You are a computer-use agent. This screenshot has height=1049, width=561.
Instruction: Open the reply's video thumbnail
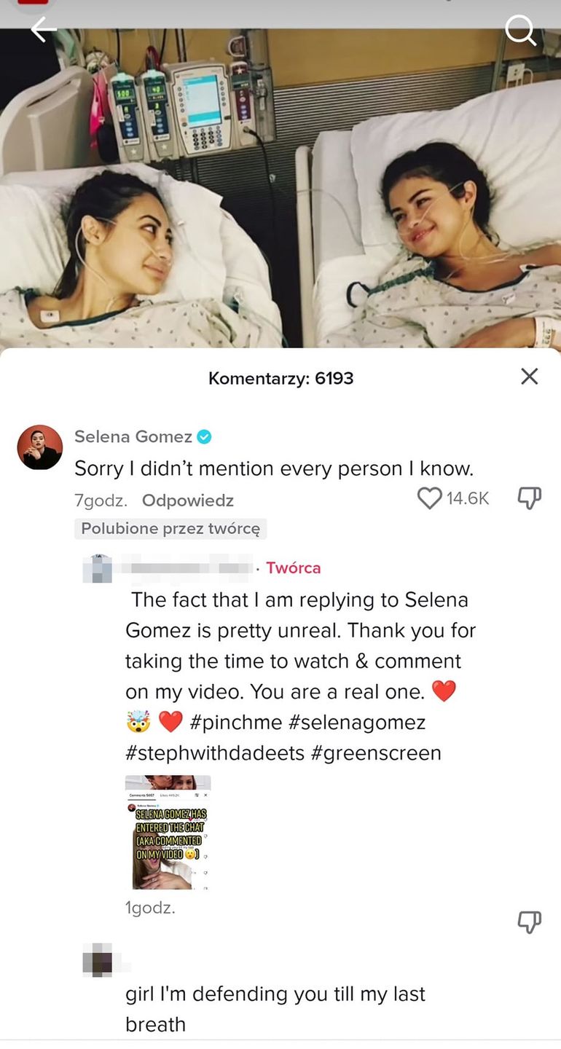[168, 832]
